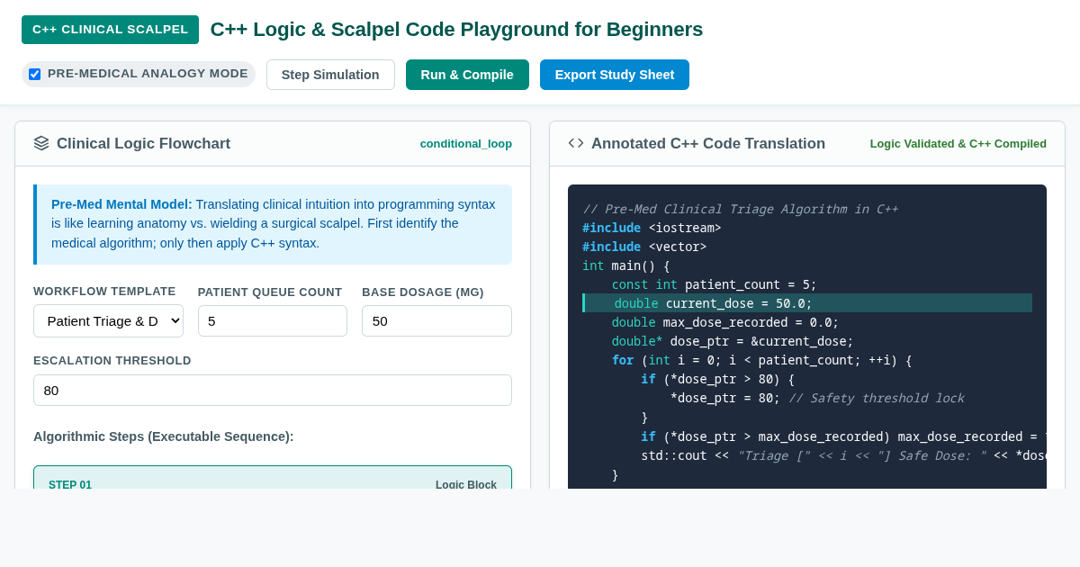Click code line 'const int patient_count = 5;'
1080x567 pixels.
click(x=715, y=283)
